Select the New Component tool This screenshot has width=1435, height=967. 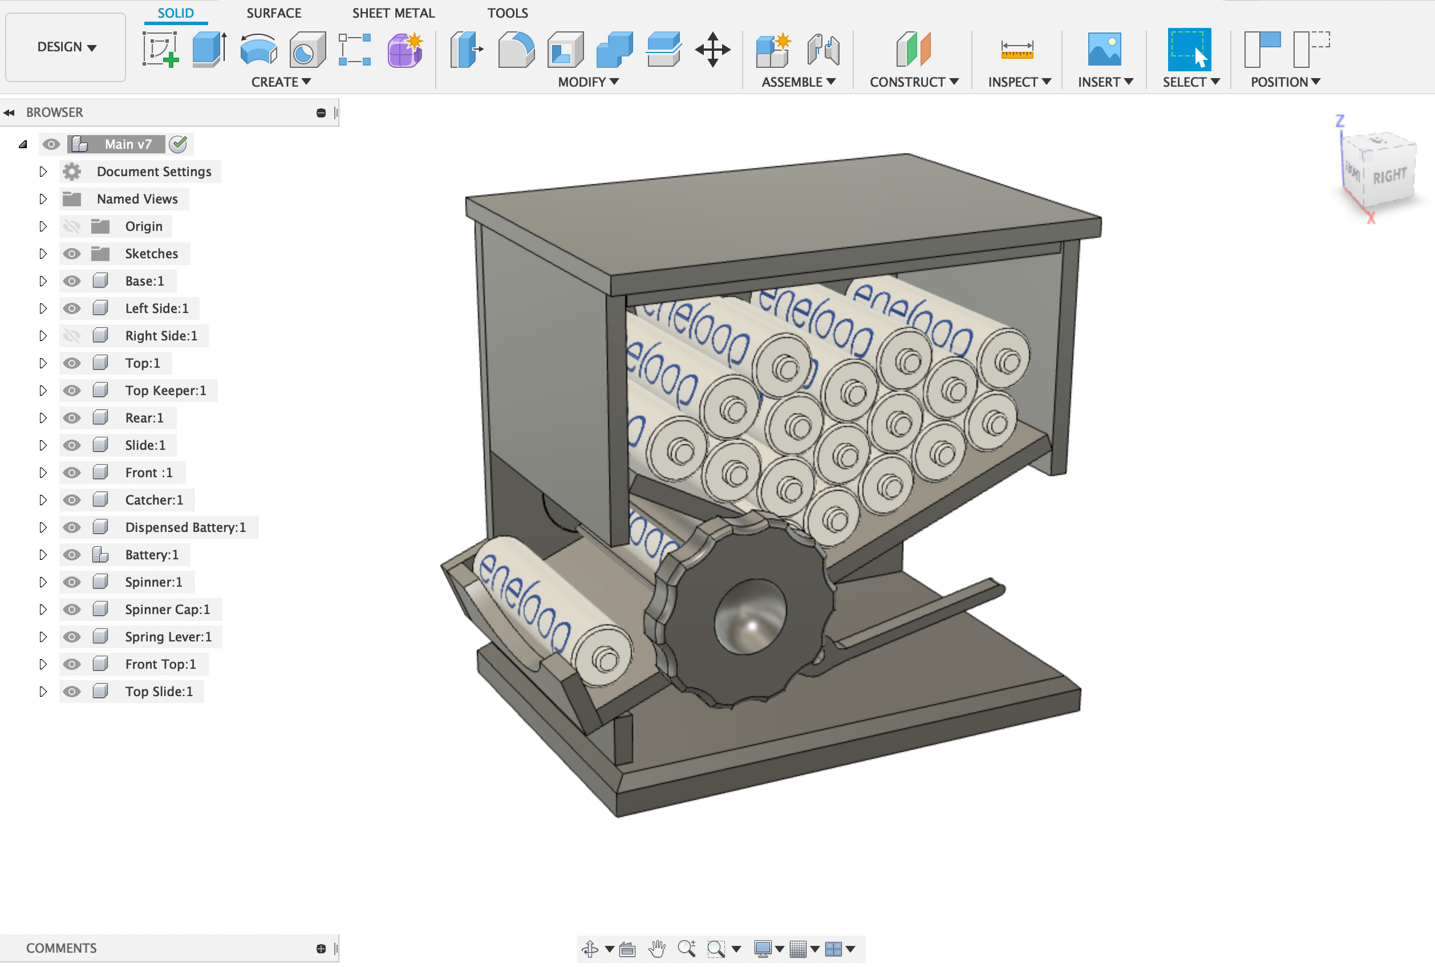(x=773, y=50)
